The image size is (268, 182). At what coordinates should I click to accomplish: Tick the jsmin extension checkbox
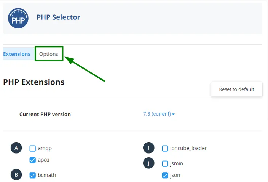165,164
